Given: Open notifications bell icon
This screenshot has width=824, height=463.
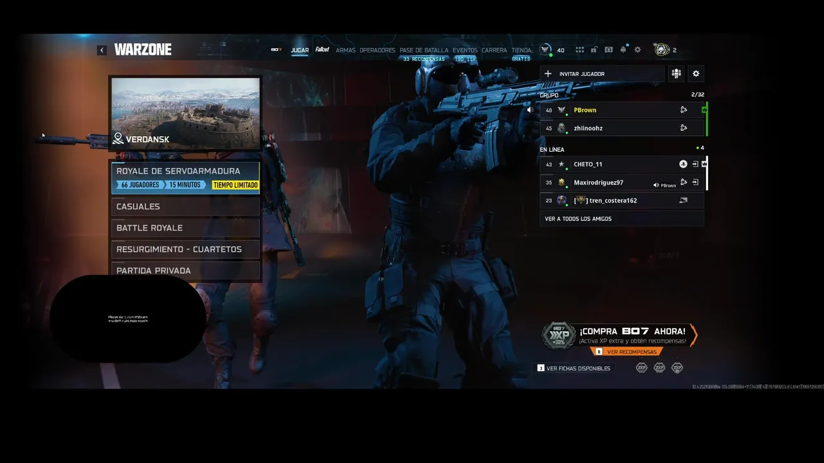Looking at the screenshot, I should (x=623, y=50).
